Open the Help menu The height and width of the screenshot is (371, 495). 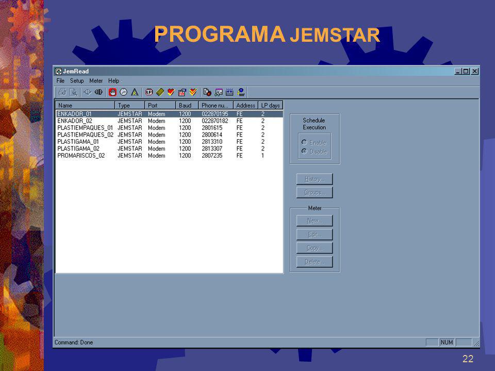(113, 81)
